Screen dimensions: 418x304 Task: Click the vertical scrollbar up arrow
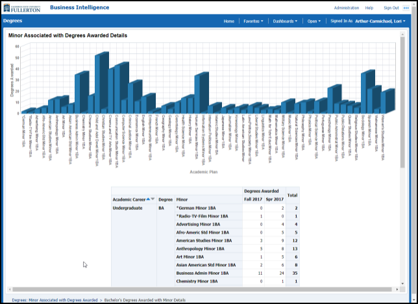tap(402, 34)
